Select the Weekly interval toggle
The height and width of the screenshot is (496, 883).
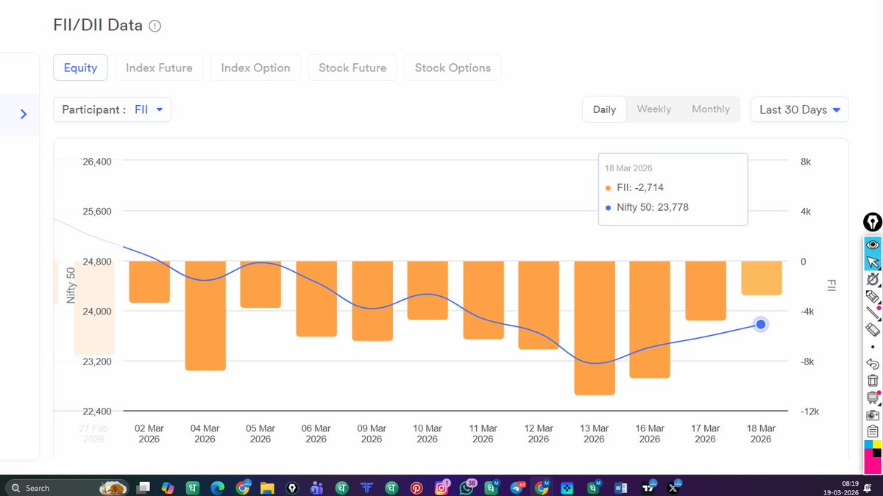tap(653, 109)
